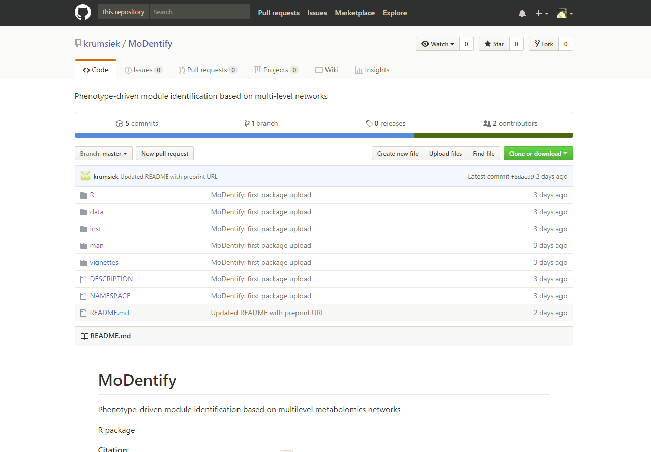Open the NAMESPACE file
651x452 pixels.
coord(110,296)
